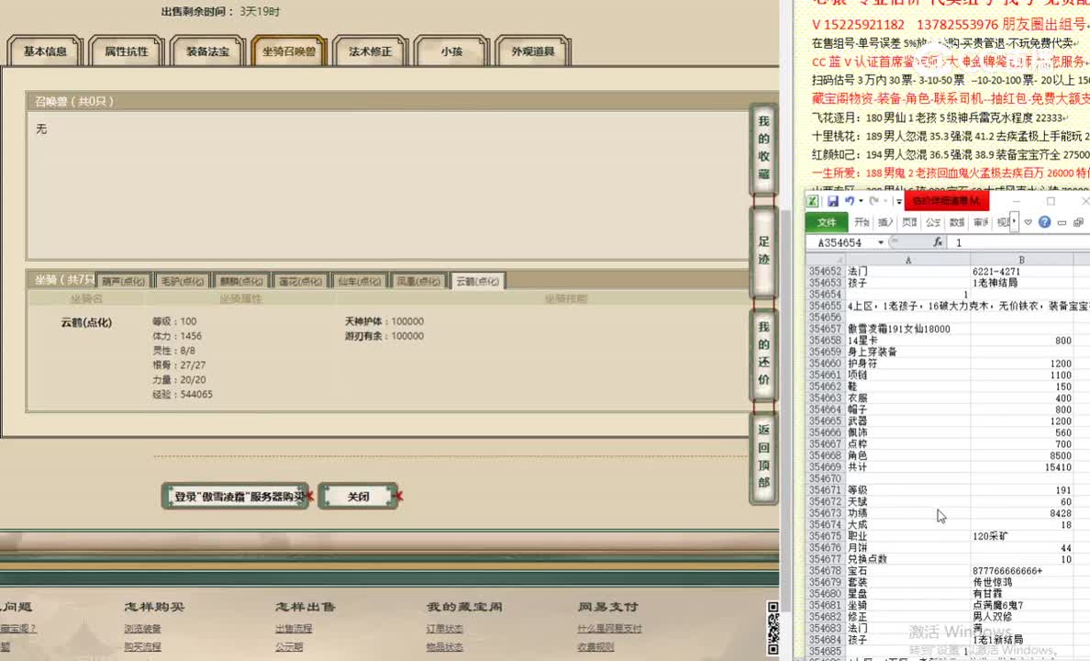This screenshot has height=661, width=1090.
Task: Open the undo history dropdown arrow
Action: point(861,202)
